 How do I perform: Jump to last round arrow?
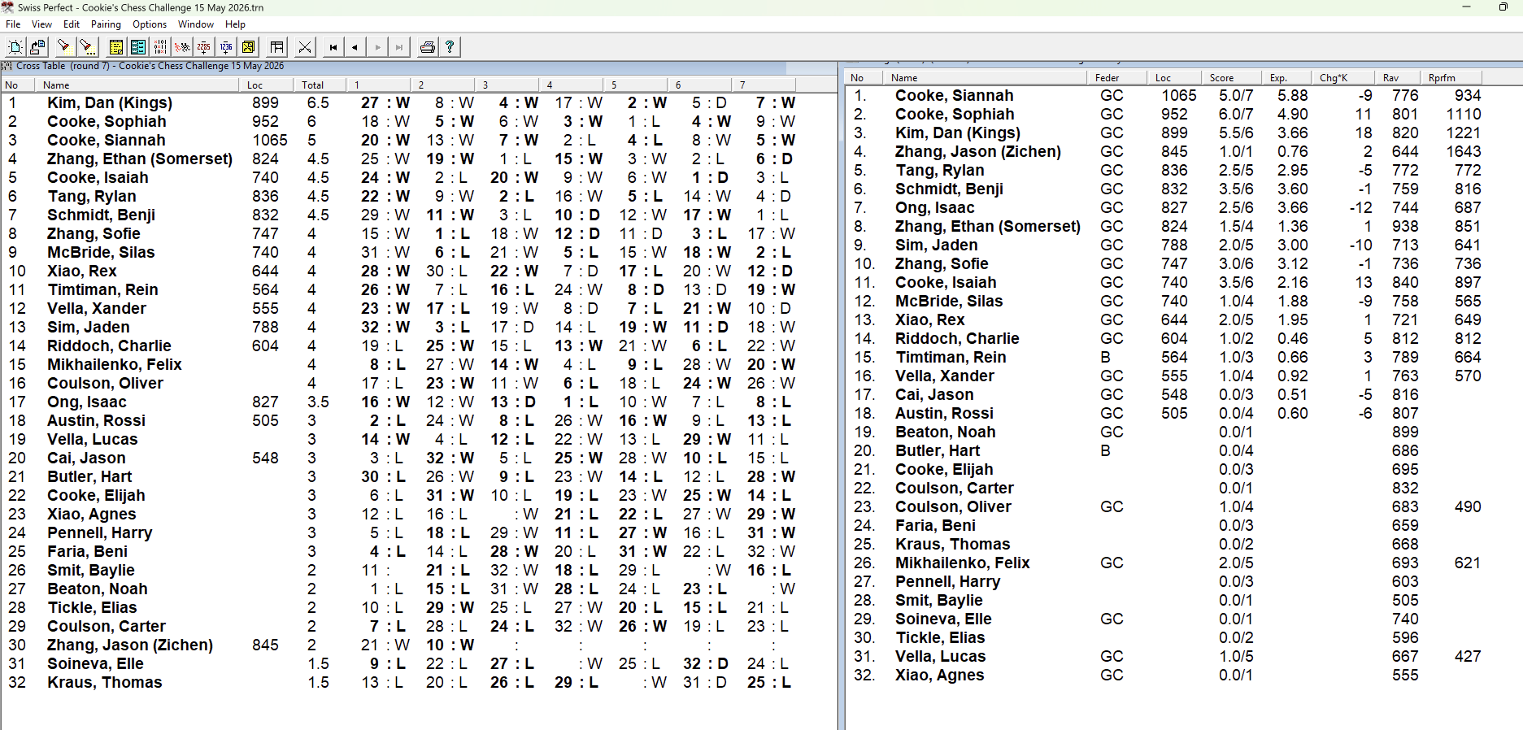tap(399, 47)
